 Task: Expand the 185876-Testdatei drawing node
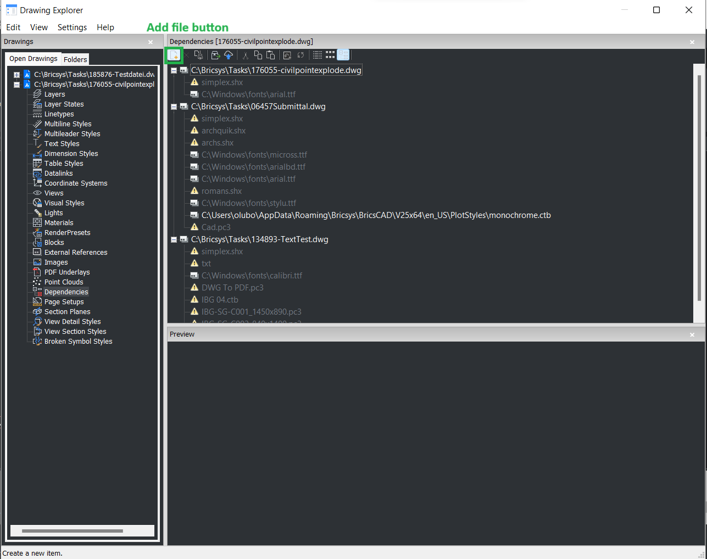[16, 75]
